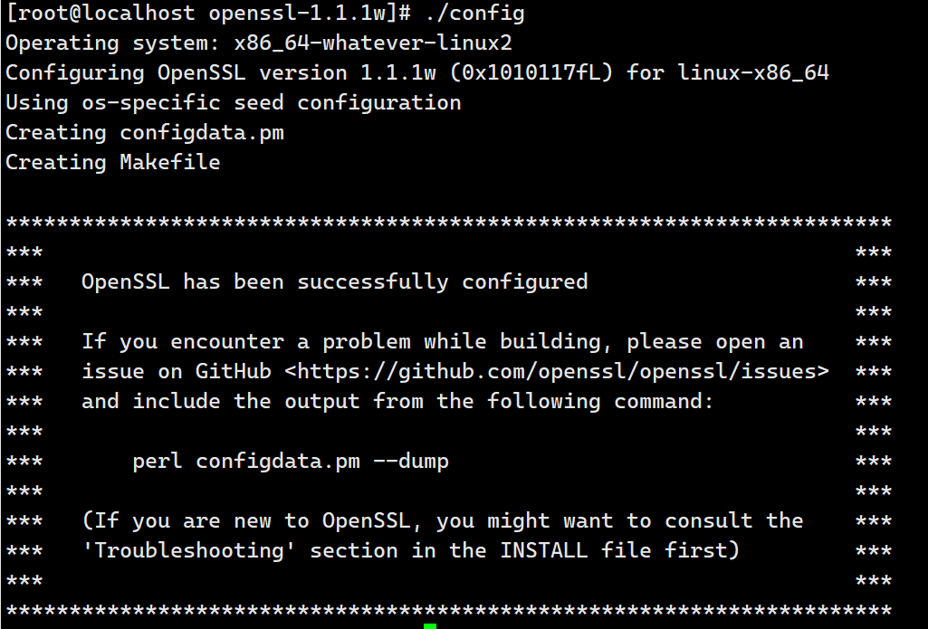Viewport: 928px width, 629px height.
Task: Click 'If you encounter a problem' line
Action: point(442,342)
